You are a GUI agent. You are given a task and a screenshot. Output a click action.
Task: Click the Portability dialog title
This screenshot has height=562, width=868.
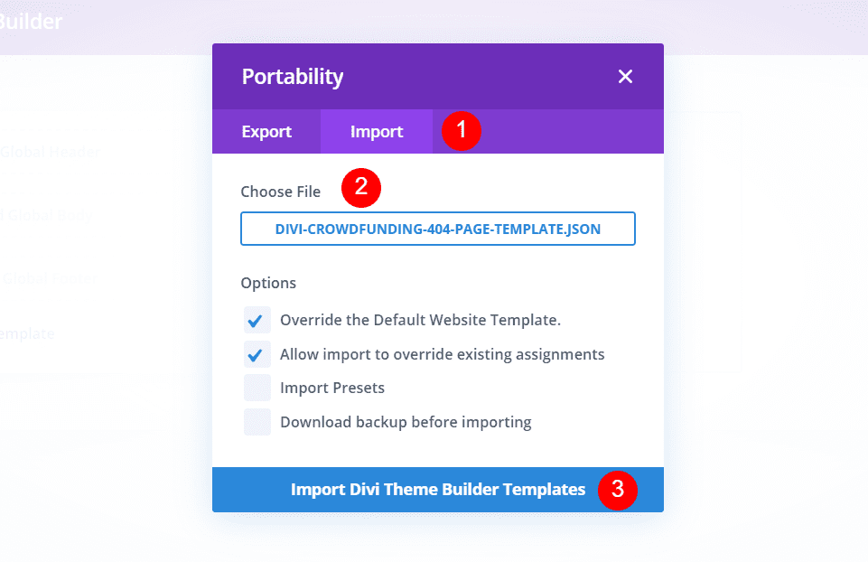[x=292, y=77]
